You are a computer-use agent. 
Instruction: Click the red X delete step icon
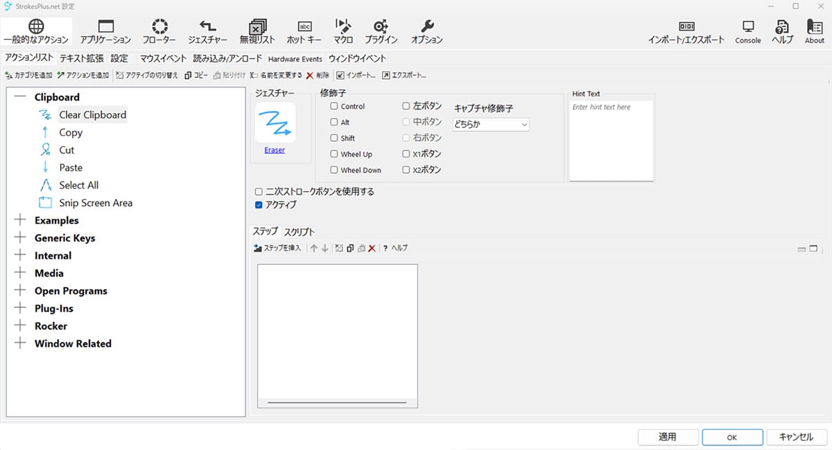(372, 248)
